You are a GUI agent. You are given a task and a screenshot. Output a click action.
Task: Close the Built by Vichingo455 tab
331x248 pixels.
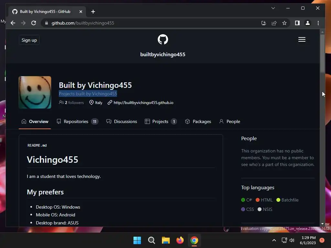80,12
